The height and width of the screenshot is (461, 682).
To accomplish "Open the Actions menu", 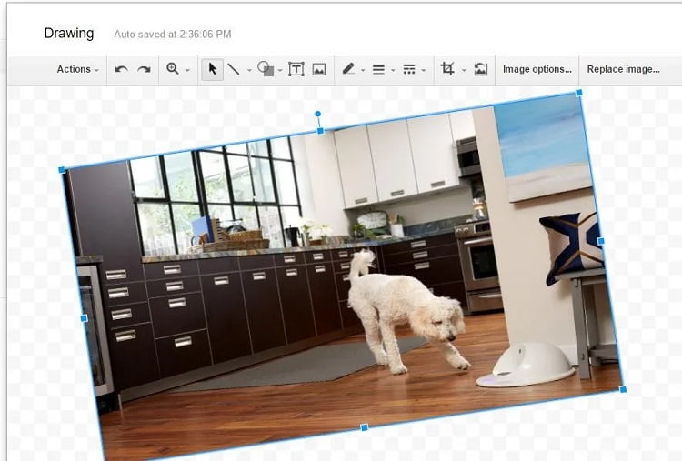I will tap(77, 69).
